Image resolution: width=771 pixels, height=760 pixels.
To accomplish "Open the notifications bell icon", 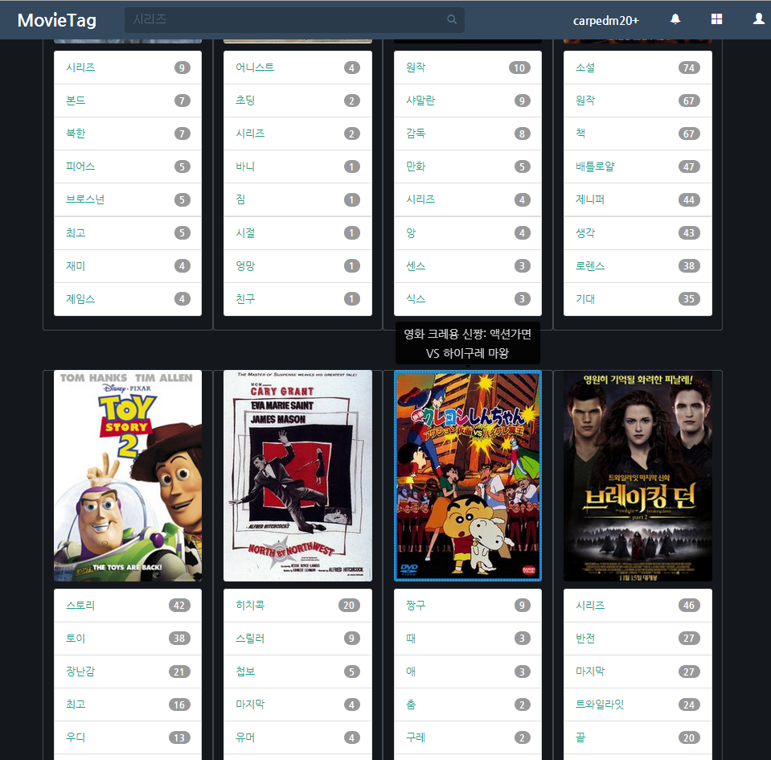I will pos(675,19).
